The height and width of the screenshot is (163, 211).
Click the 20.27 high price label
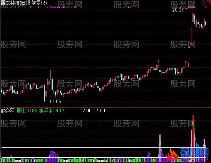178,10
